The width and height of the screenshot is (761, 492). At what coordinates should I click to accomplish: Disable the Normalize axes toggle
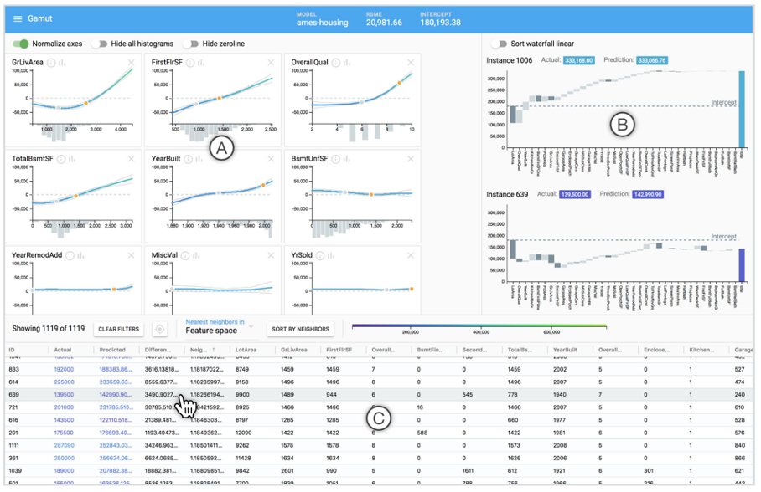tap(19, 44)
